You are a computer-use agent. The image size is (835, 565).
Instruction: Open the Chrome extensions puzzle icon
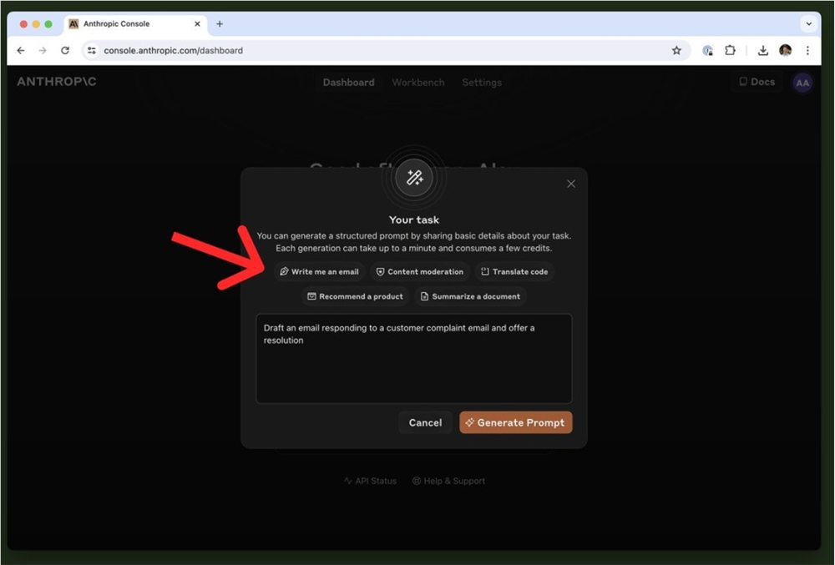(x=731, y=50)
